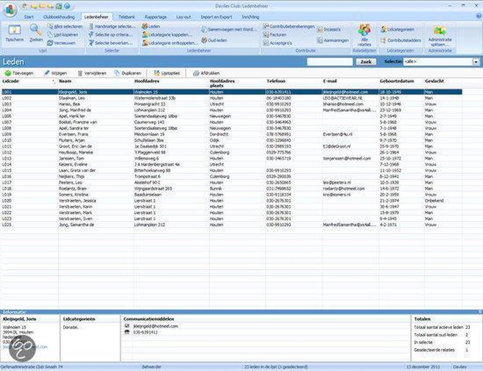The width and height of the screenshot is (483, 371).
Task: Open Alle relaties list
Action: 364,34
